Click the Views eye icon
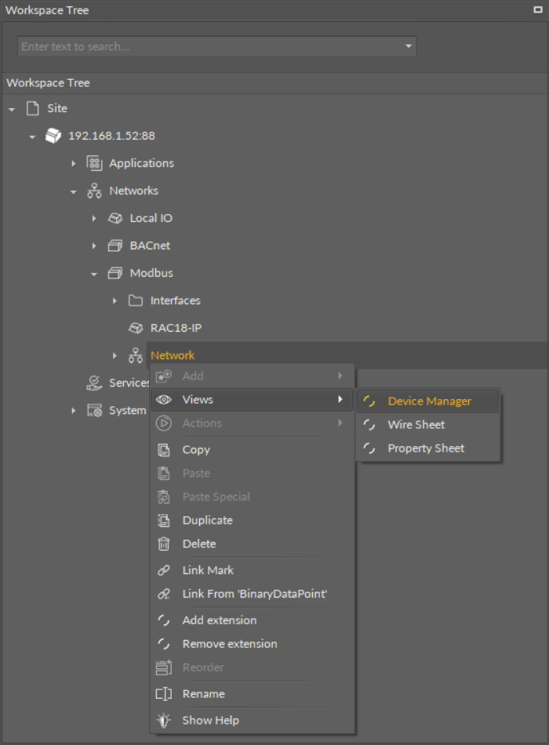This screenshot has height=745, width=549. click(164, 400)
